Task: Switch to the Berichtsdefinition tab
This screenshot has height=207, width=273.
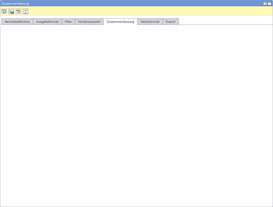Action: click(17, 22)
